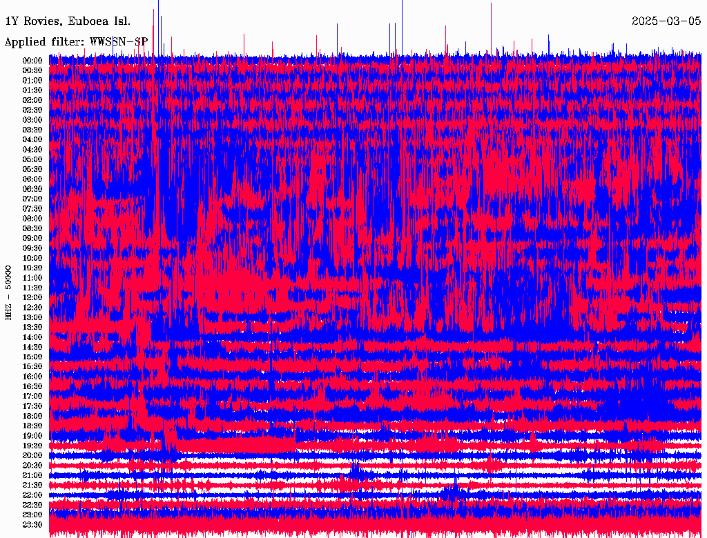Image resolution: width=707 pixels, height=538 pixels.
Task: Select the 19:00 time row label
Action: coord(32,435)
